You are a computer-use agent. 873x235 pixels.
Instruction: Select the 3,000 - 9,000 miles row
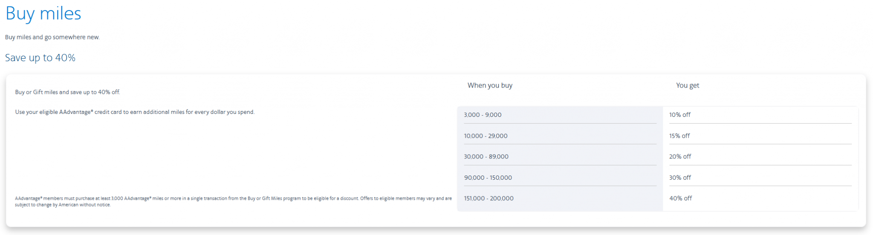click(483, 115)
